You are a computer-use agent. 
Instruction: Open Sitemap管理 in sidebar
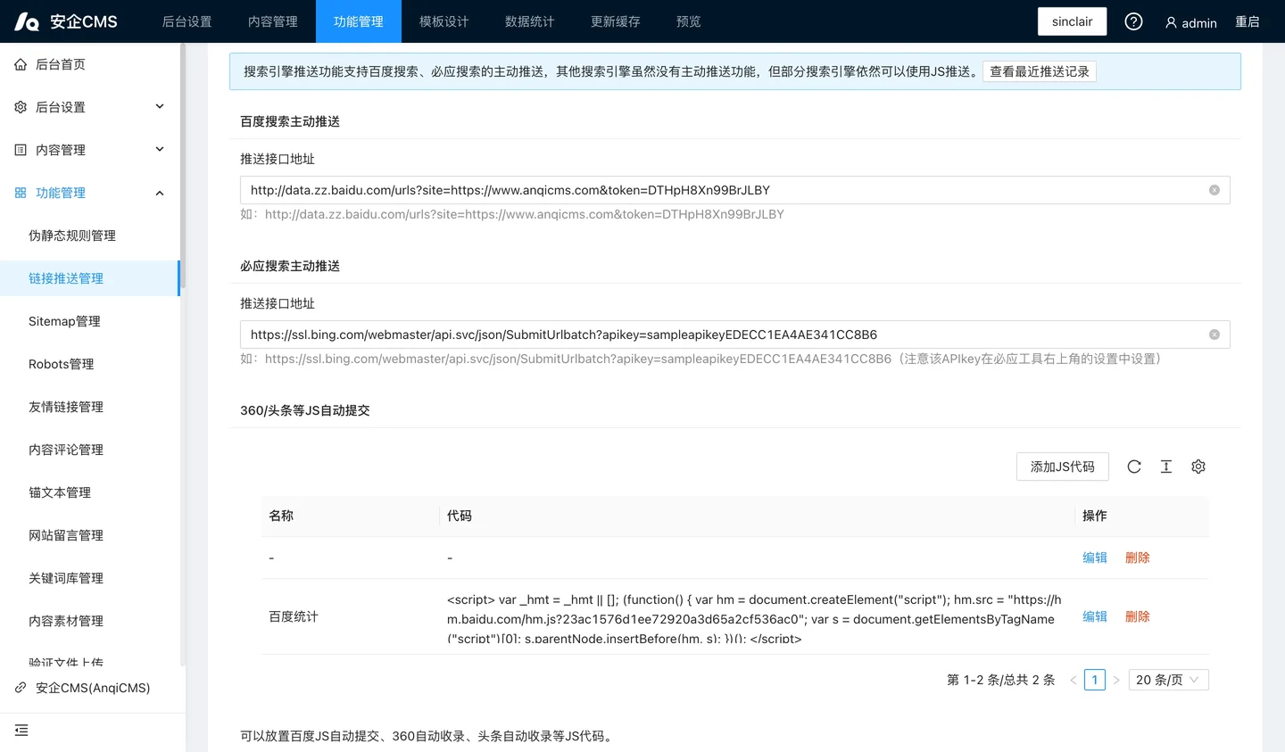click(89, 321)
